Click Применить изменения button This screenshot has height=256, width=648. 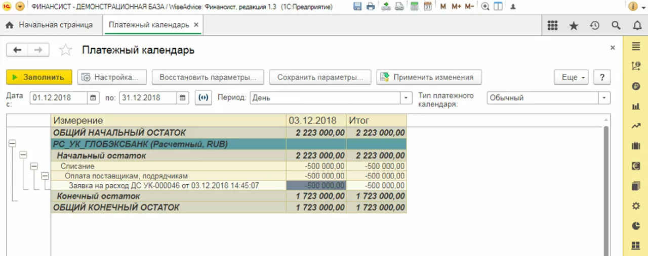coord(429,77)
